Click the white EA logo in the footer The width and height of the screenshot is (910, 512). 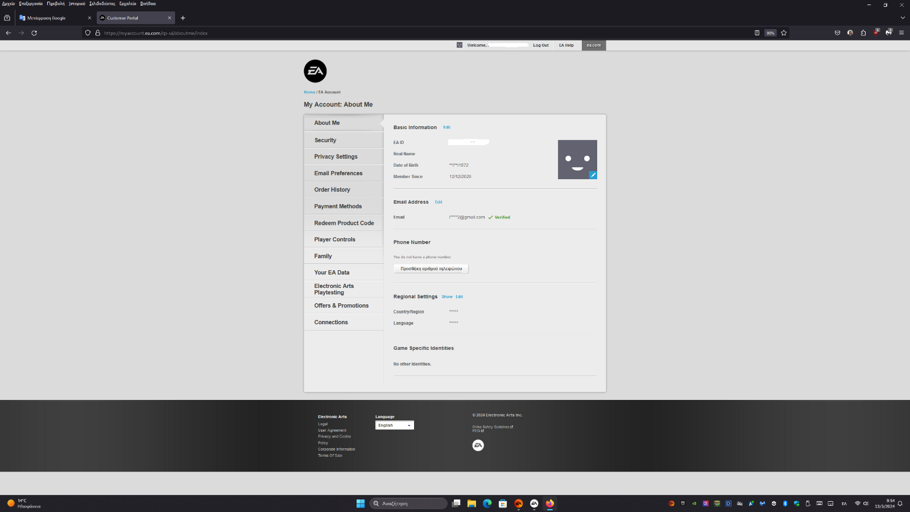pyautogui.click(x=478, y=445)
